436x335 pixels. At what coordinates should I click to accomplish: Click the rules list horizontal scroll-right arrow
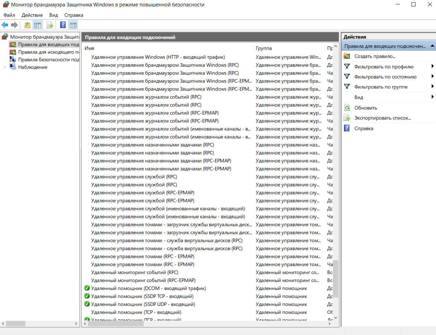[330, 324]
